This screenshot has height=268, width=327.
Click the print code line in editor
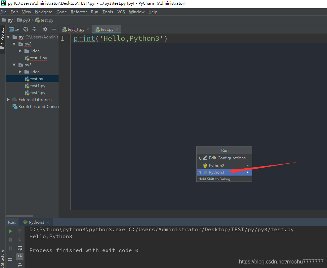120,39
